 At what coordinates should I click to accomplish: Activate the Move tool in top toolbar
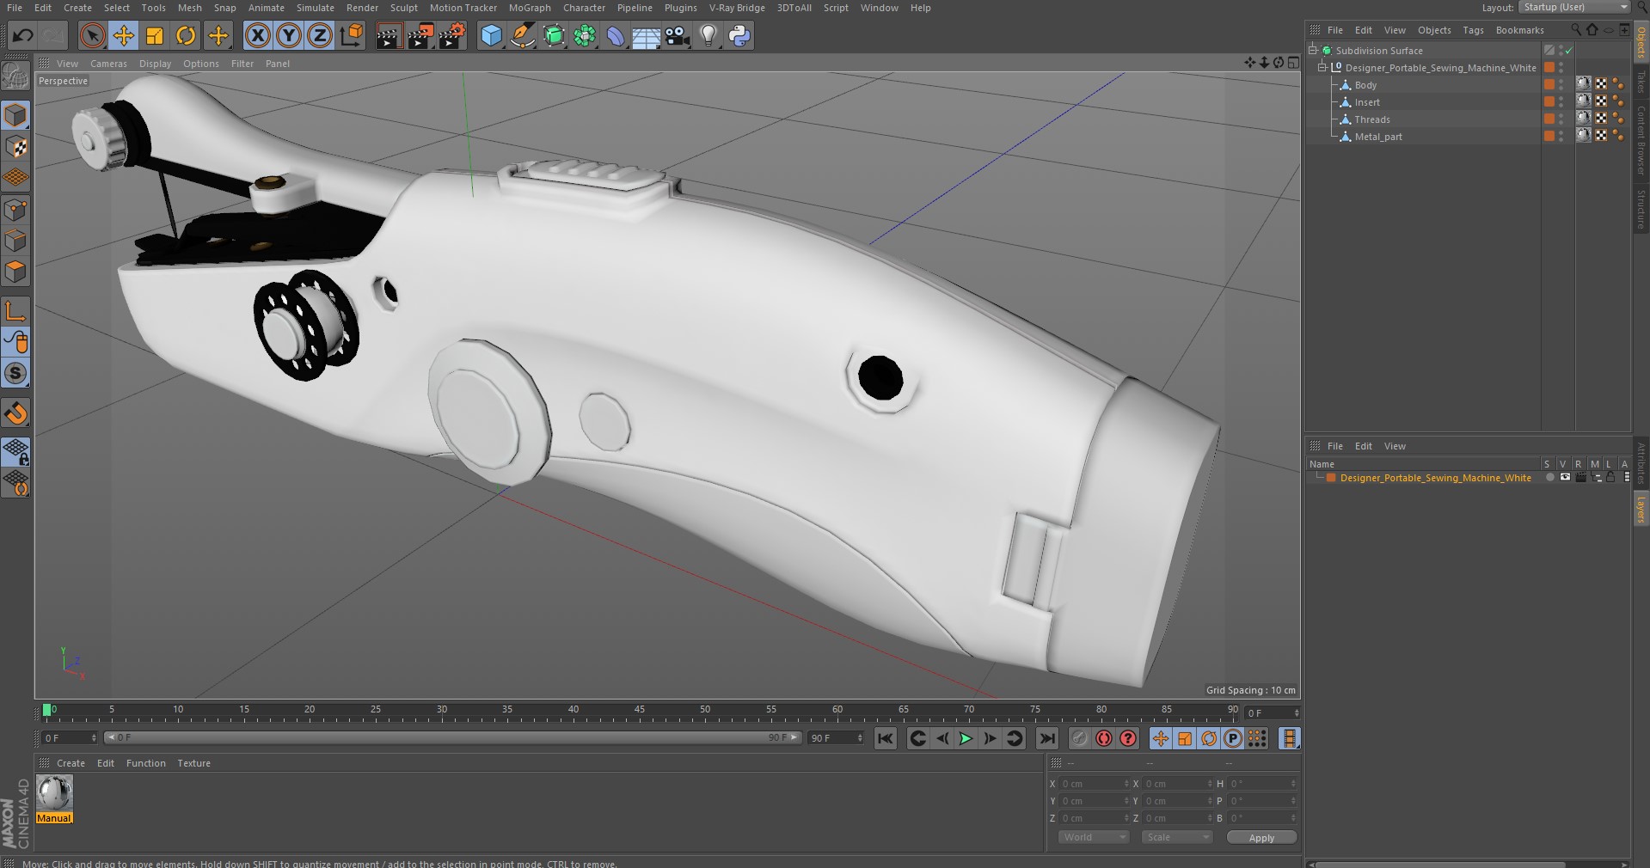pos(124,35)
